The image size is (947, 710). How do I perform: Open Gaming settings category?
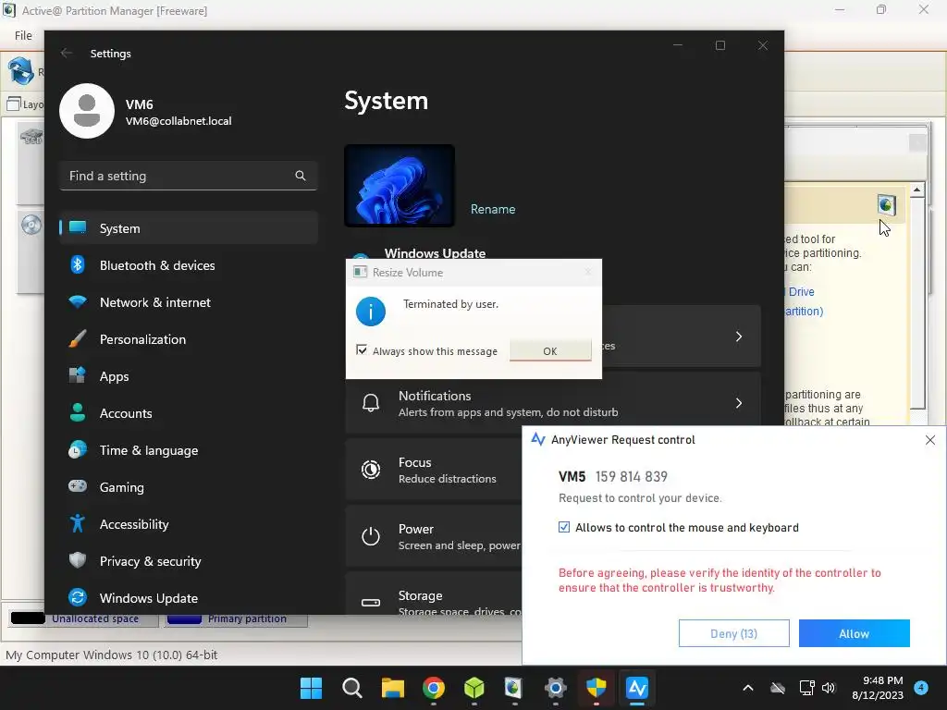189,487
